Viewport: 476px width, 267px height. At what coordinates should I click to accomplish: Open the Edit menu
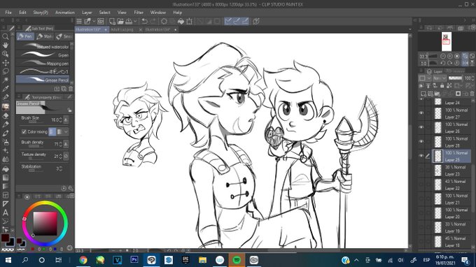tap(22, 13)
